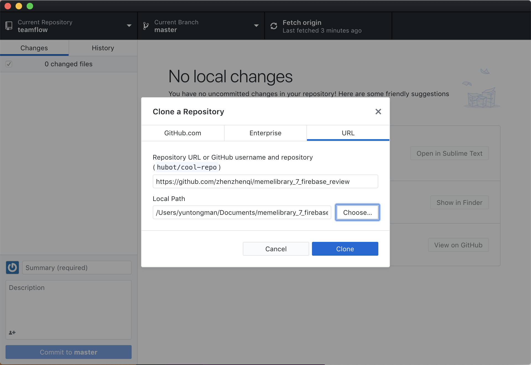The height and width of the screenshot is (365, 531).
Task: Switch to the Enterprise tab
Action: 265,133
